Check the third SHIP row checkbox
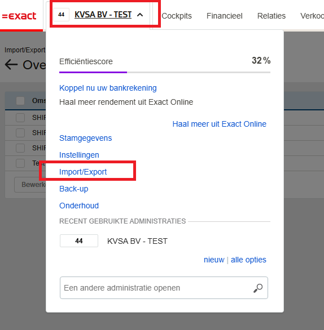Image resolution: width=324 pixels, height=330 pixels. 20,148
